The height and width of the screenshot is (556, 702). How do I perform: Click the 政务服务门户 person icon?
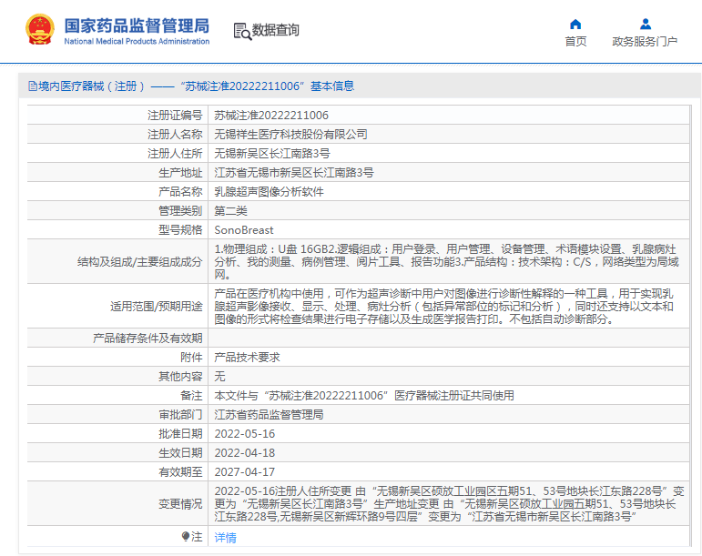(x=646, y=24)
